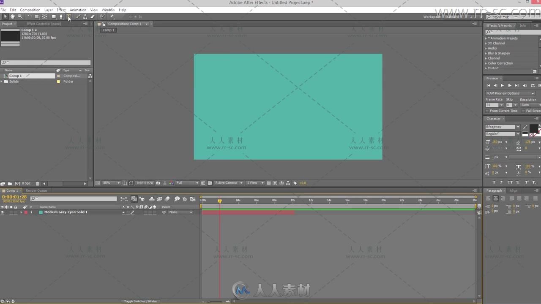Select the Roto Brush tool
Screen dimensions: 541x304
tap(102, 16)
